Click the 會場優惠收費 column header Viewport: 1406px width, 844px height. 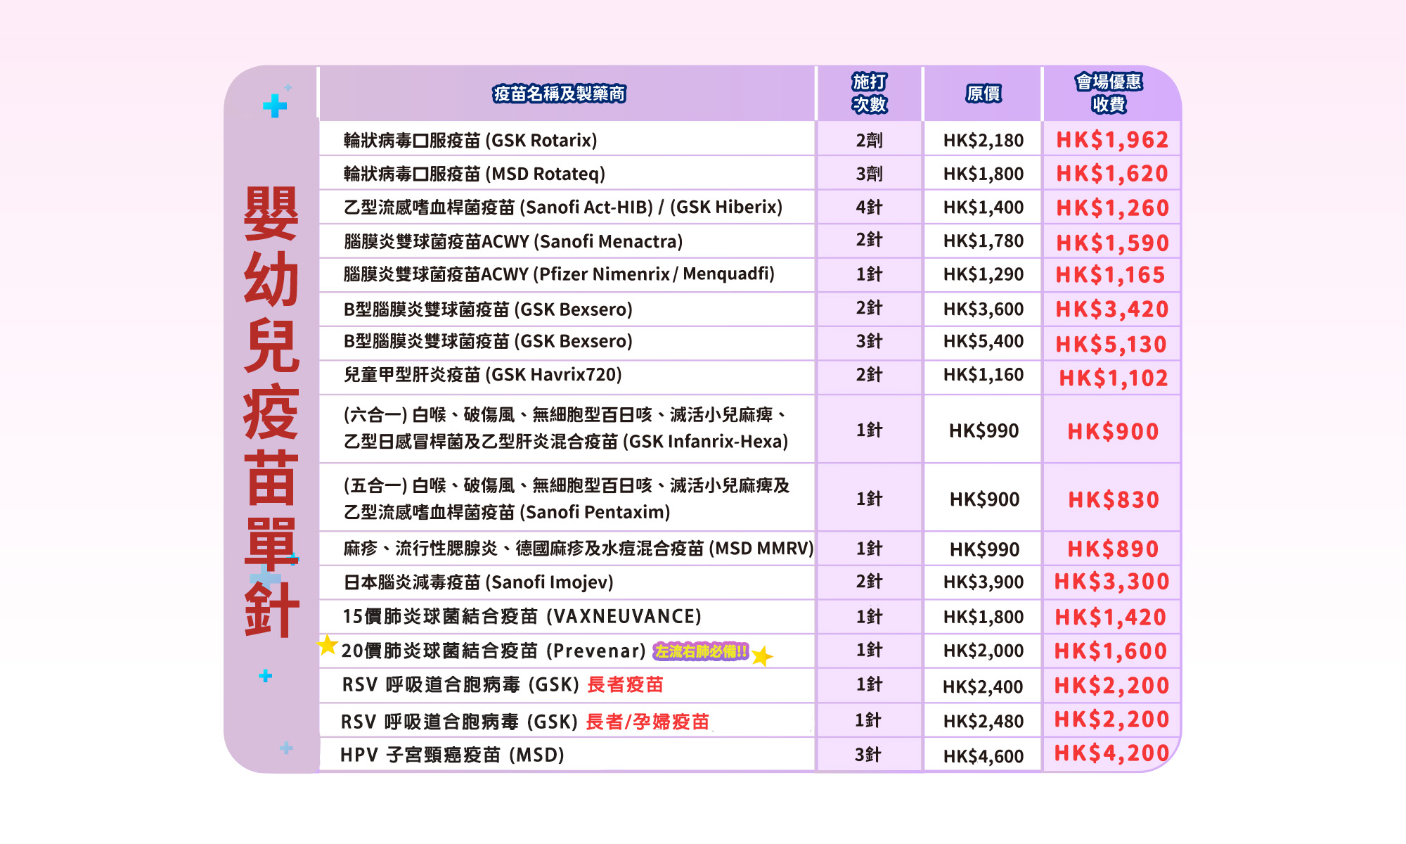(1109, 93)
